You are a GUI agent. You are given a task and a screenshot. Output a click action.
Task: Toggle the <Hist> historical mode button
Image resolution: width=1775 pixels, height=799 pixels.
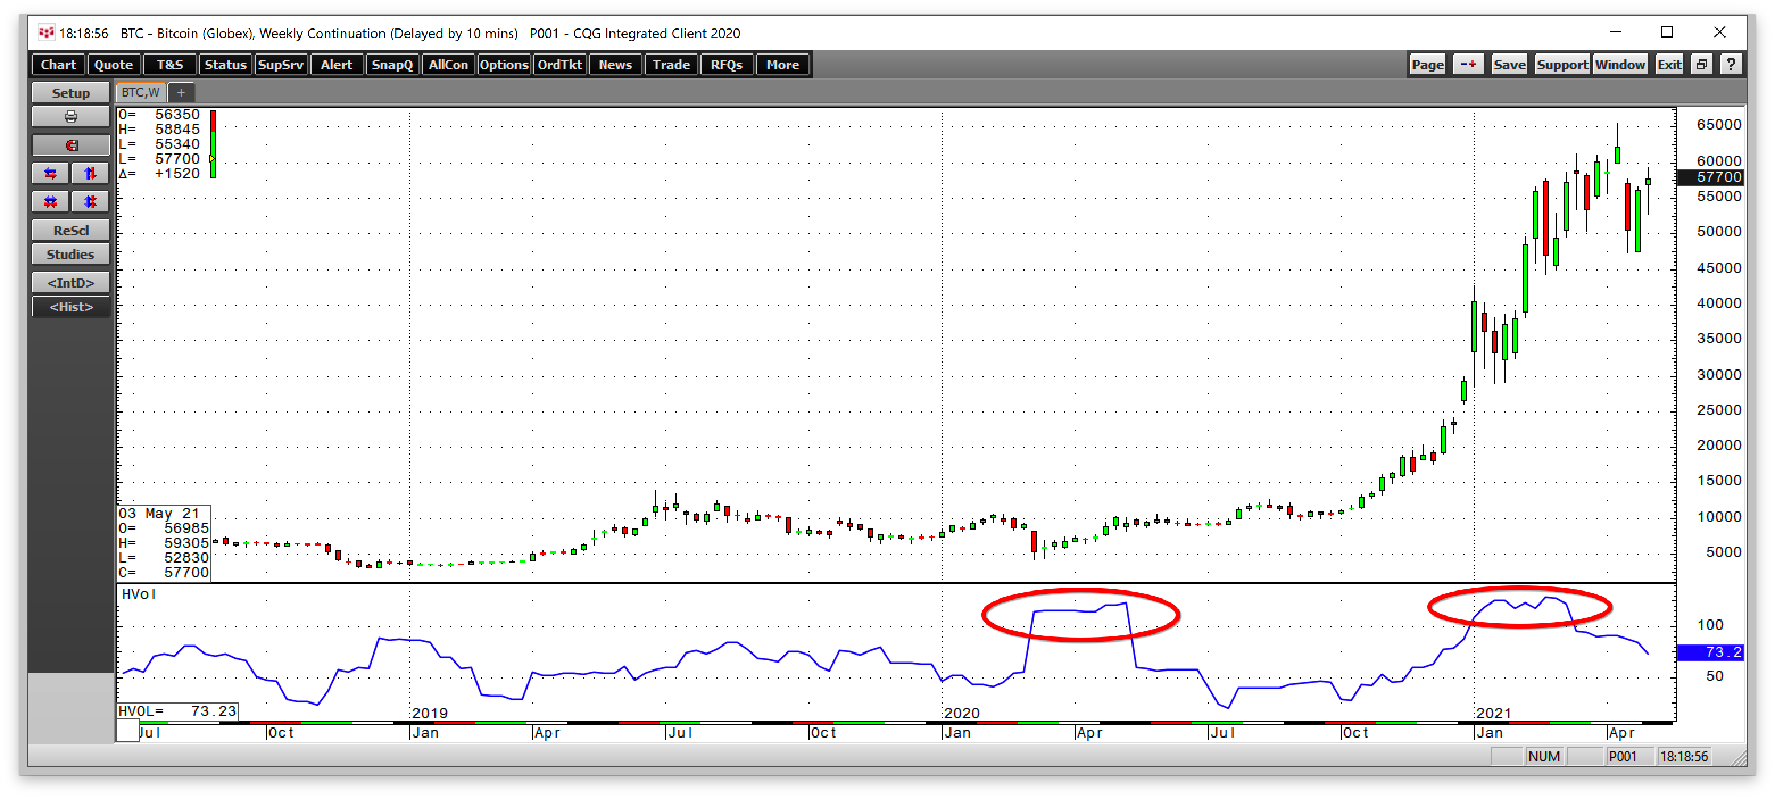point(70,306)
